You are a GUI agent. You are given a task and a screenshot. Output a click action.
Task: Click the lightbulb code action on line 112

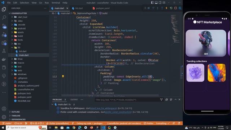pos(63,76)
